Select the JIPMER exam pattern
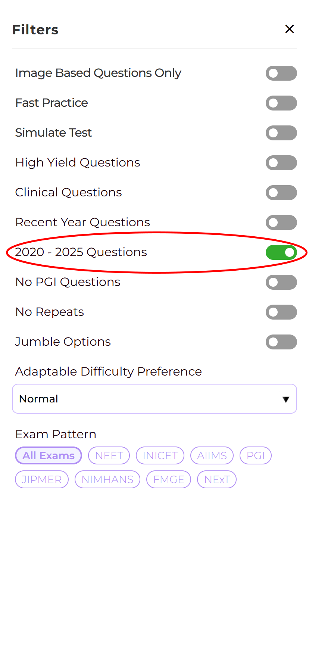Image resolution: width=309 pixels, height=669 pixels. click(x=41, y=479)
